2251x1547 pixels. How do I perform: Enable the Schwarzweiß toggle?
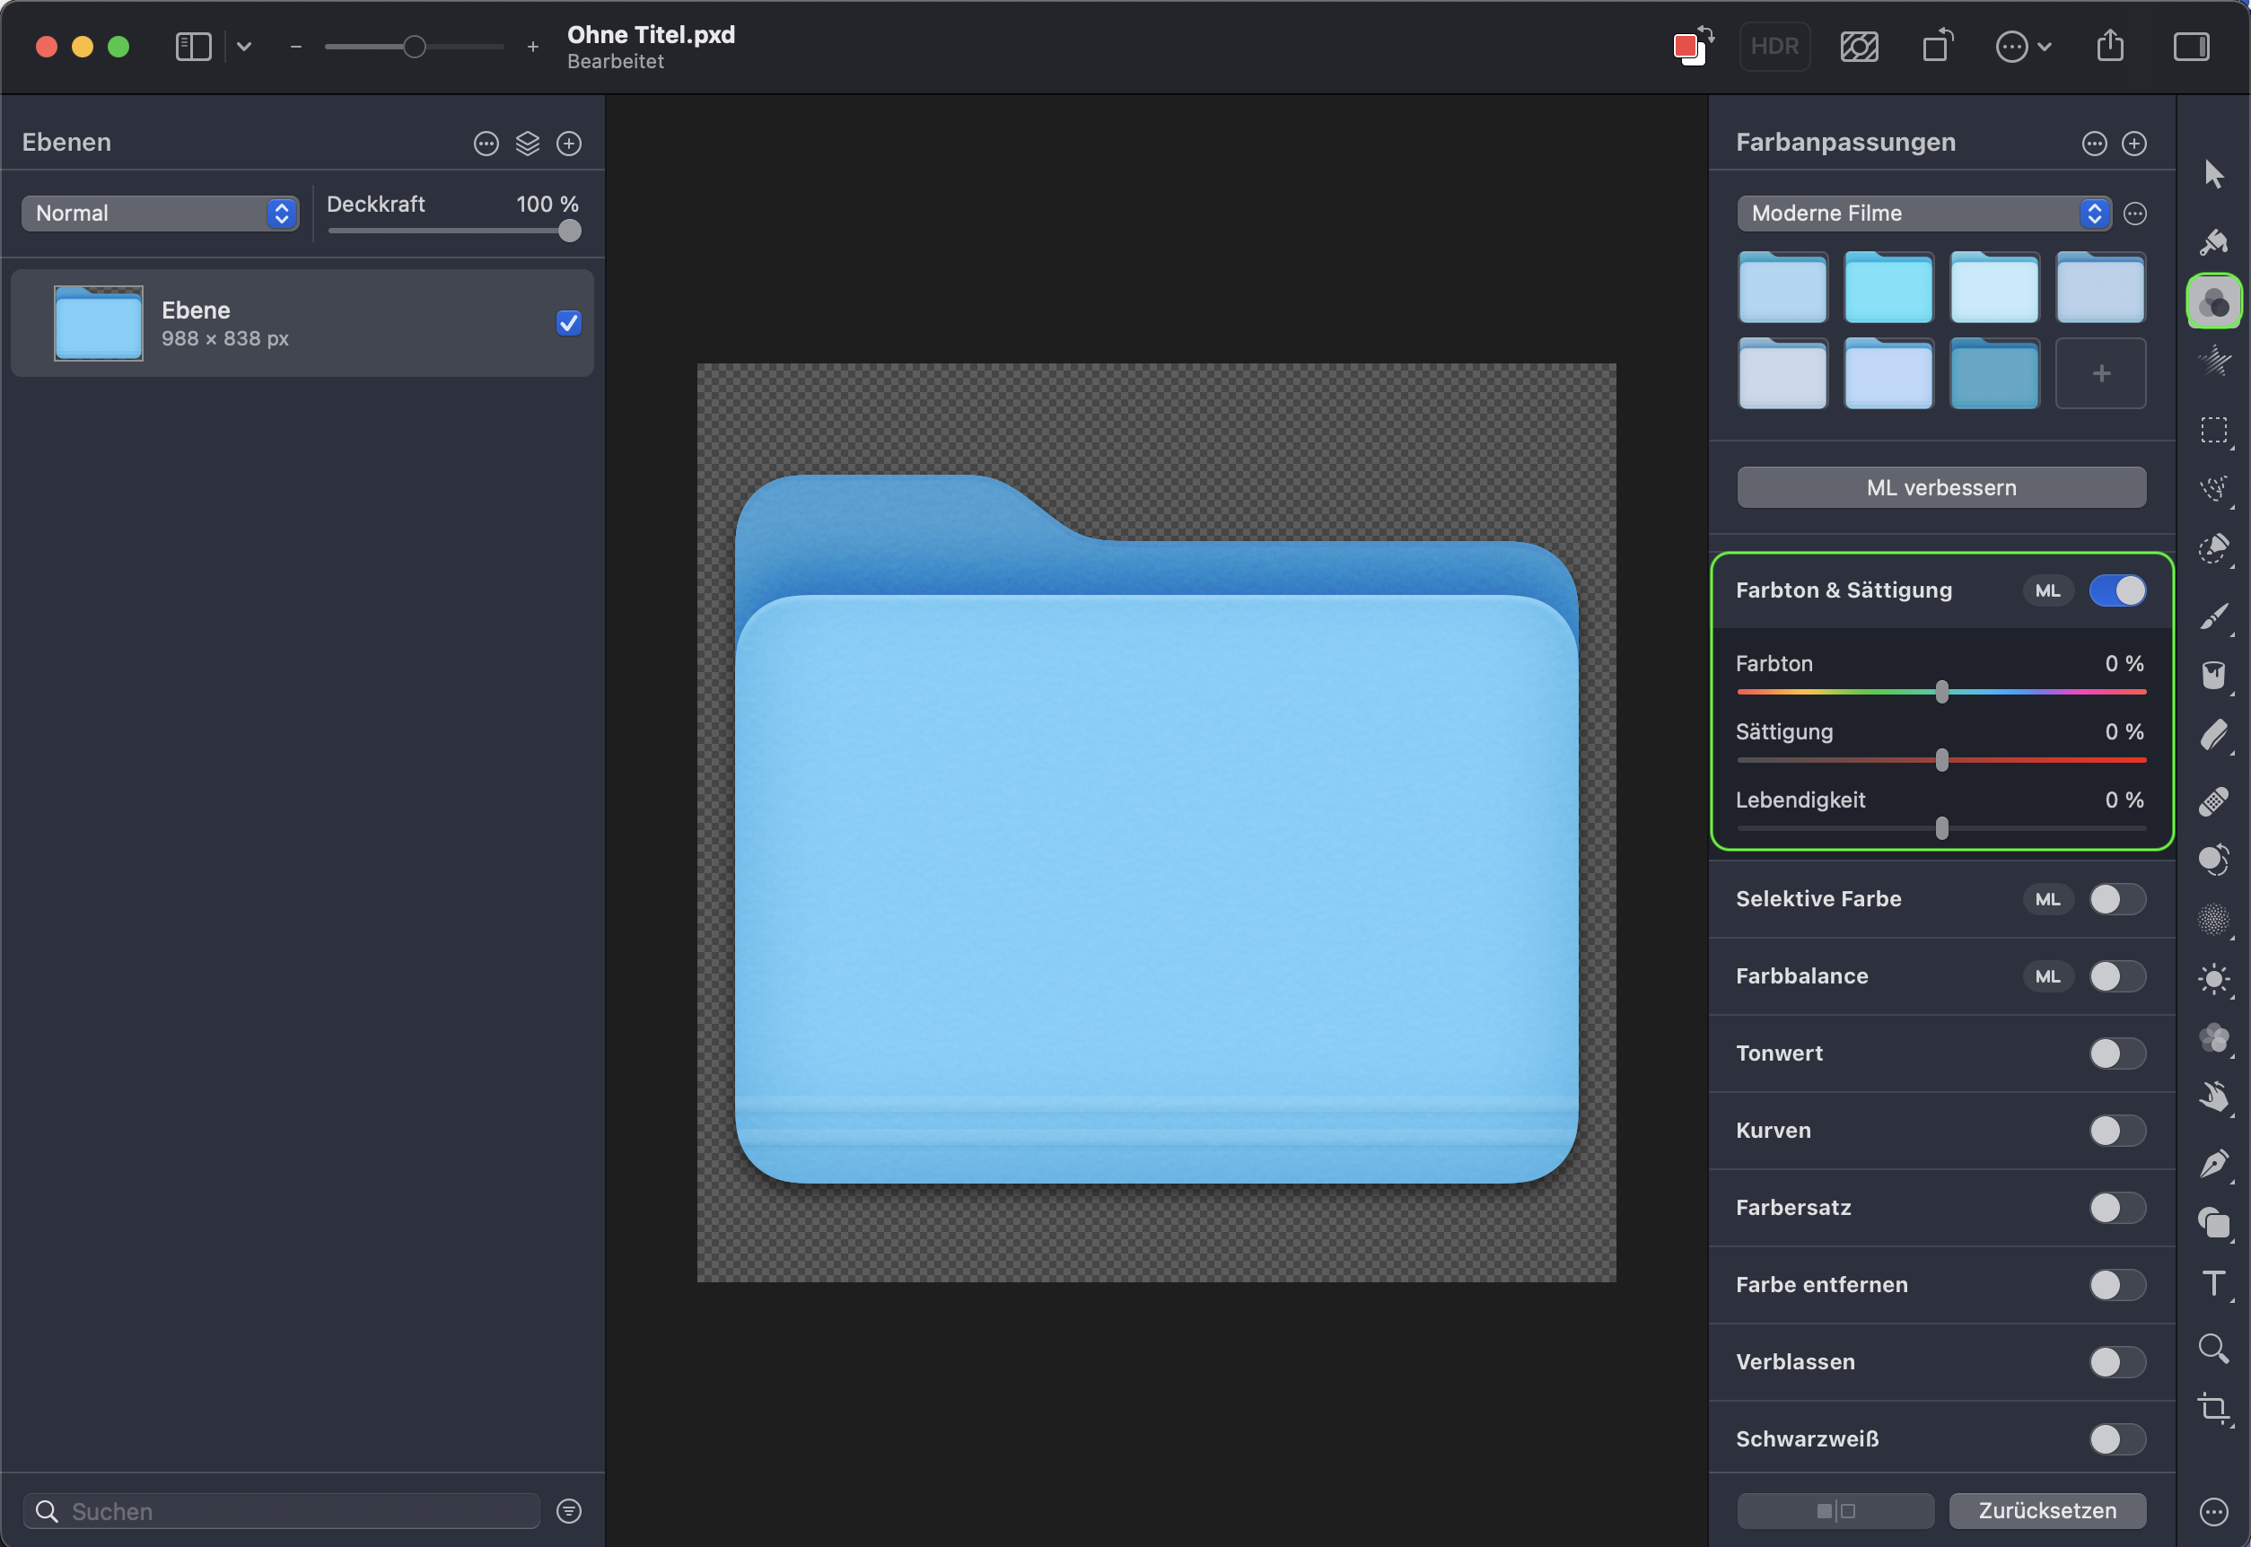[x=2117, y=1438]
